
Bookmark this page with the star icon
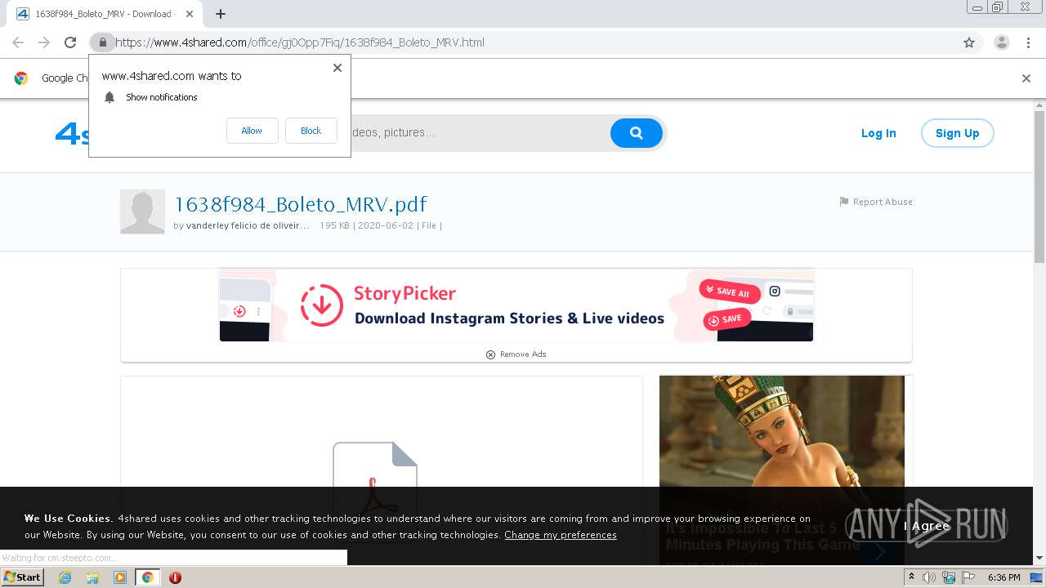click(969, 42)
